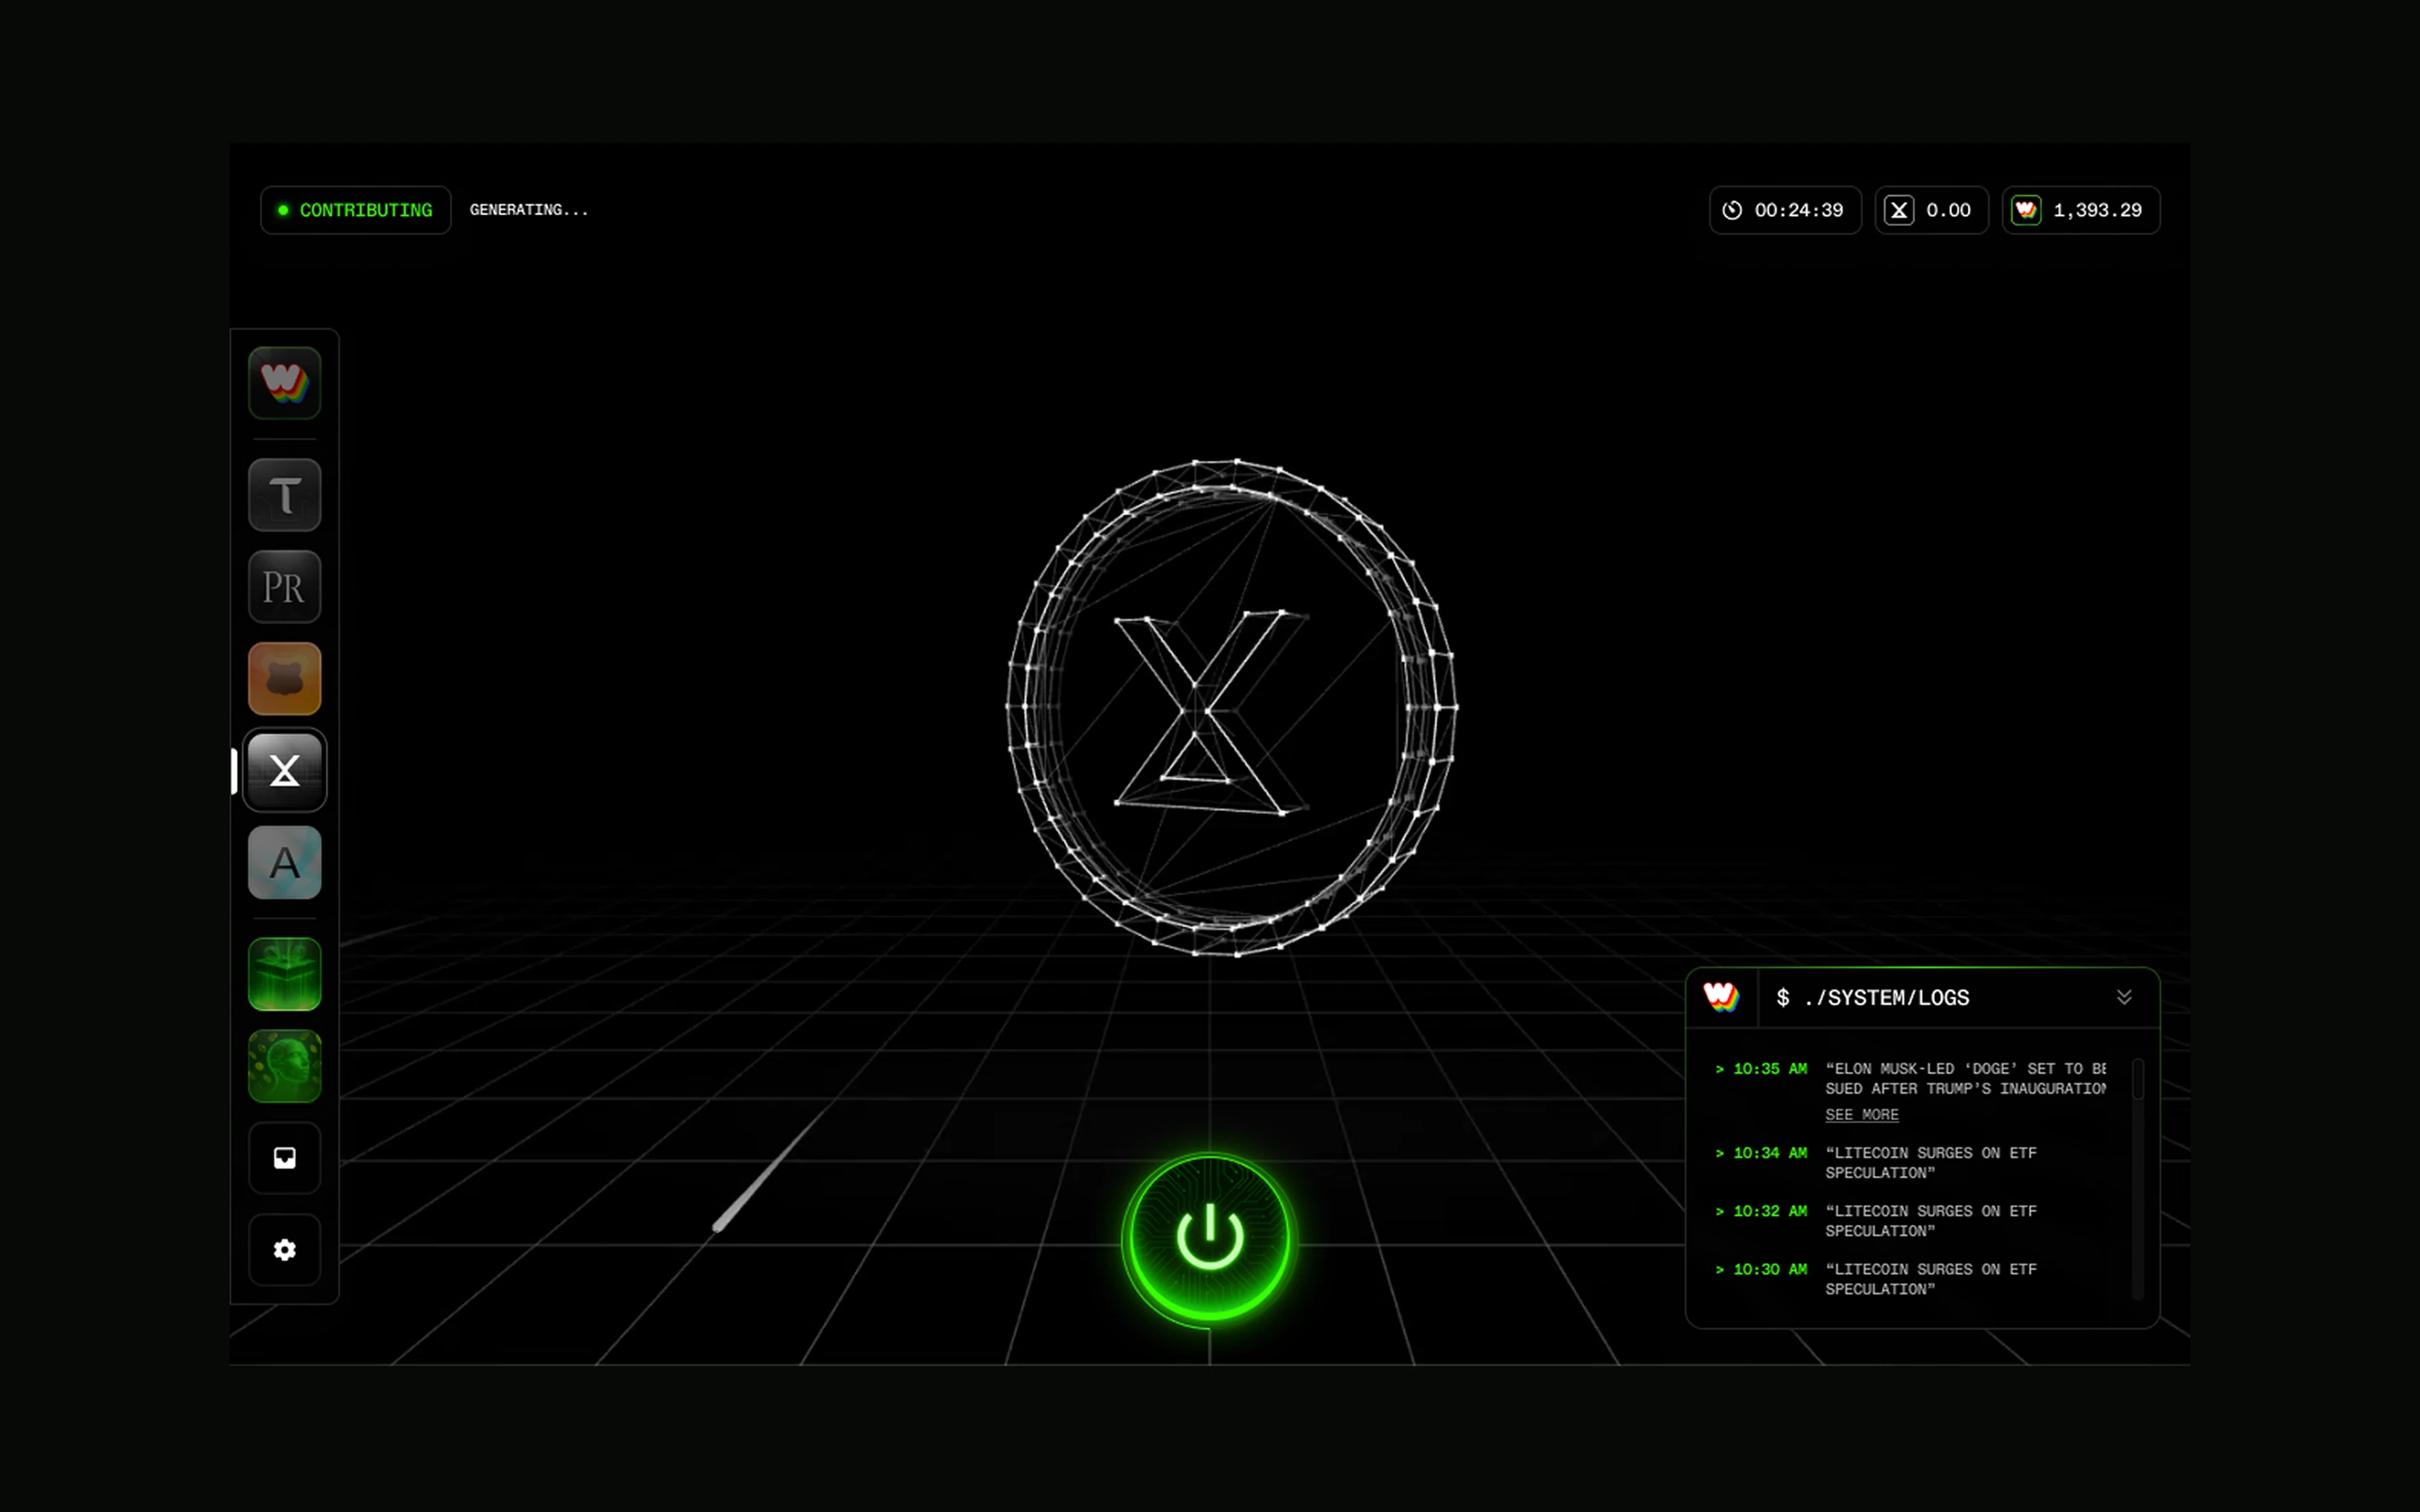Open settings gear in the sidebar
This screenshot has width=2420, height=1512.
pos(284,1250)
